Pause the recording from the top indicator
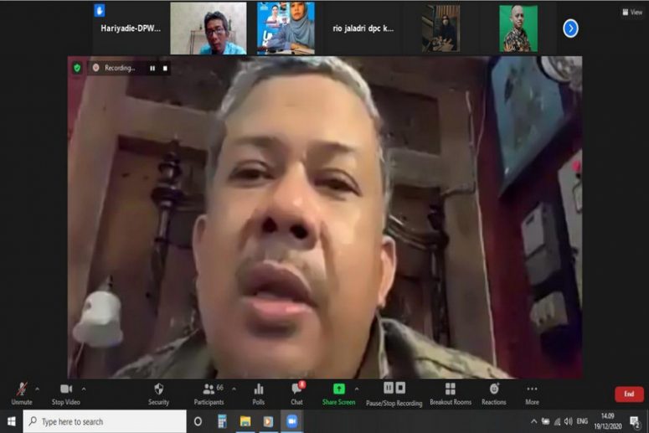Viewport: 649px width, 433px height. tap(152, 68)
